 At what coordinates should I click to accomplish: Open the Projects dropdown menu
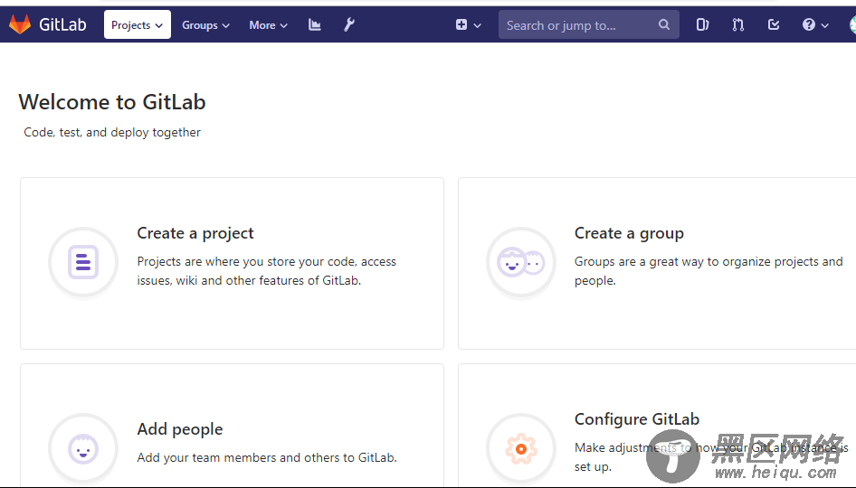[137, 24]
